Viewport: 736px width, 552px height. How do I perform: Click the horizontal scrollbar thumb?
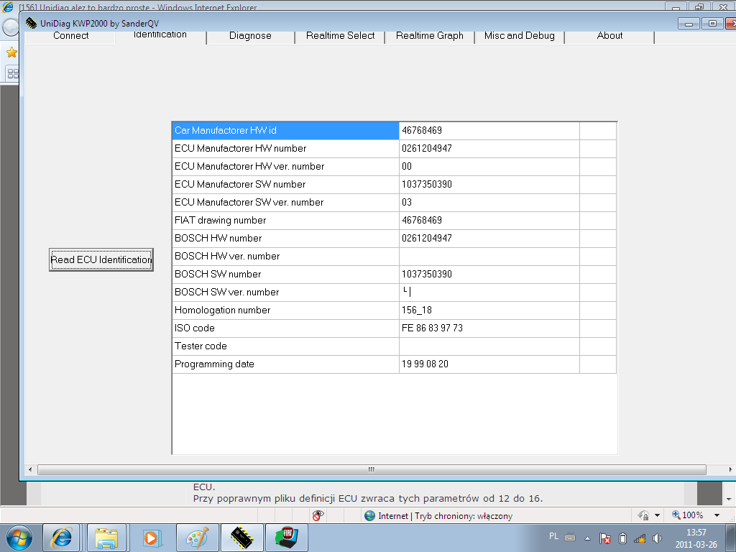pos(372,470)
